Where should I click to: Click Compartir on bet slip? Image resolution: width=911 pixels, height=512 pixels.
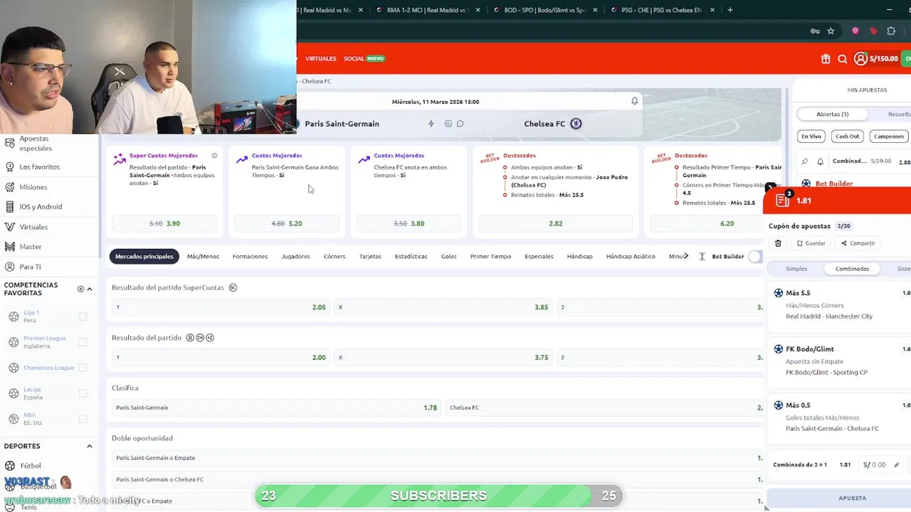[x=858, y=243]
